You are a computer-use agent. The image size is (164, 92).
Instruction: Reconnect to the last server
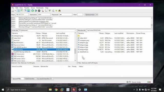tap(46, 11)
